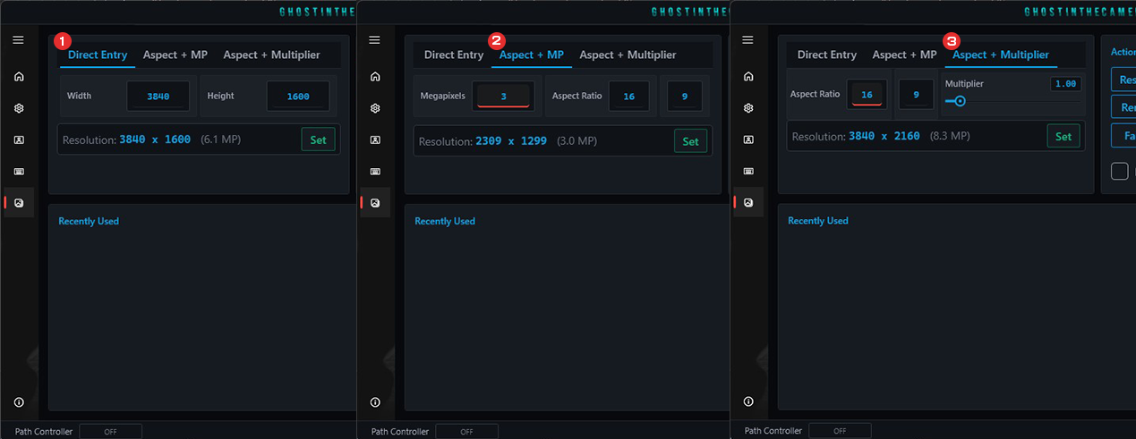Open the camera profile icon in the 2309 x 1299 window

[374, 139]
